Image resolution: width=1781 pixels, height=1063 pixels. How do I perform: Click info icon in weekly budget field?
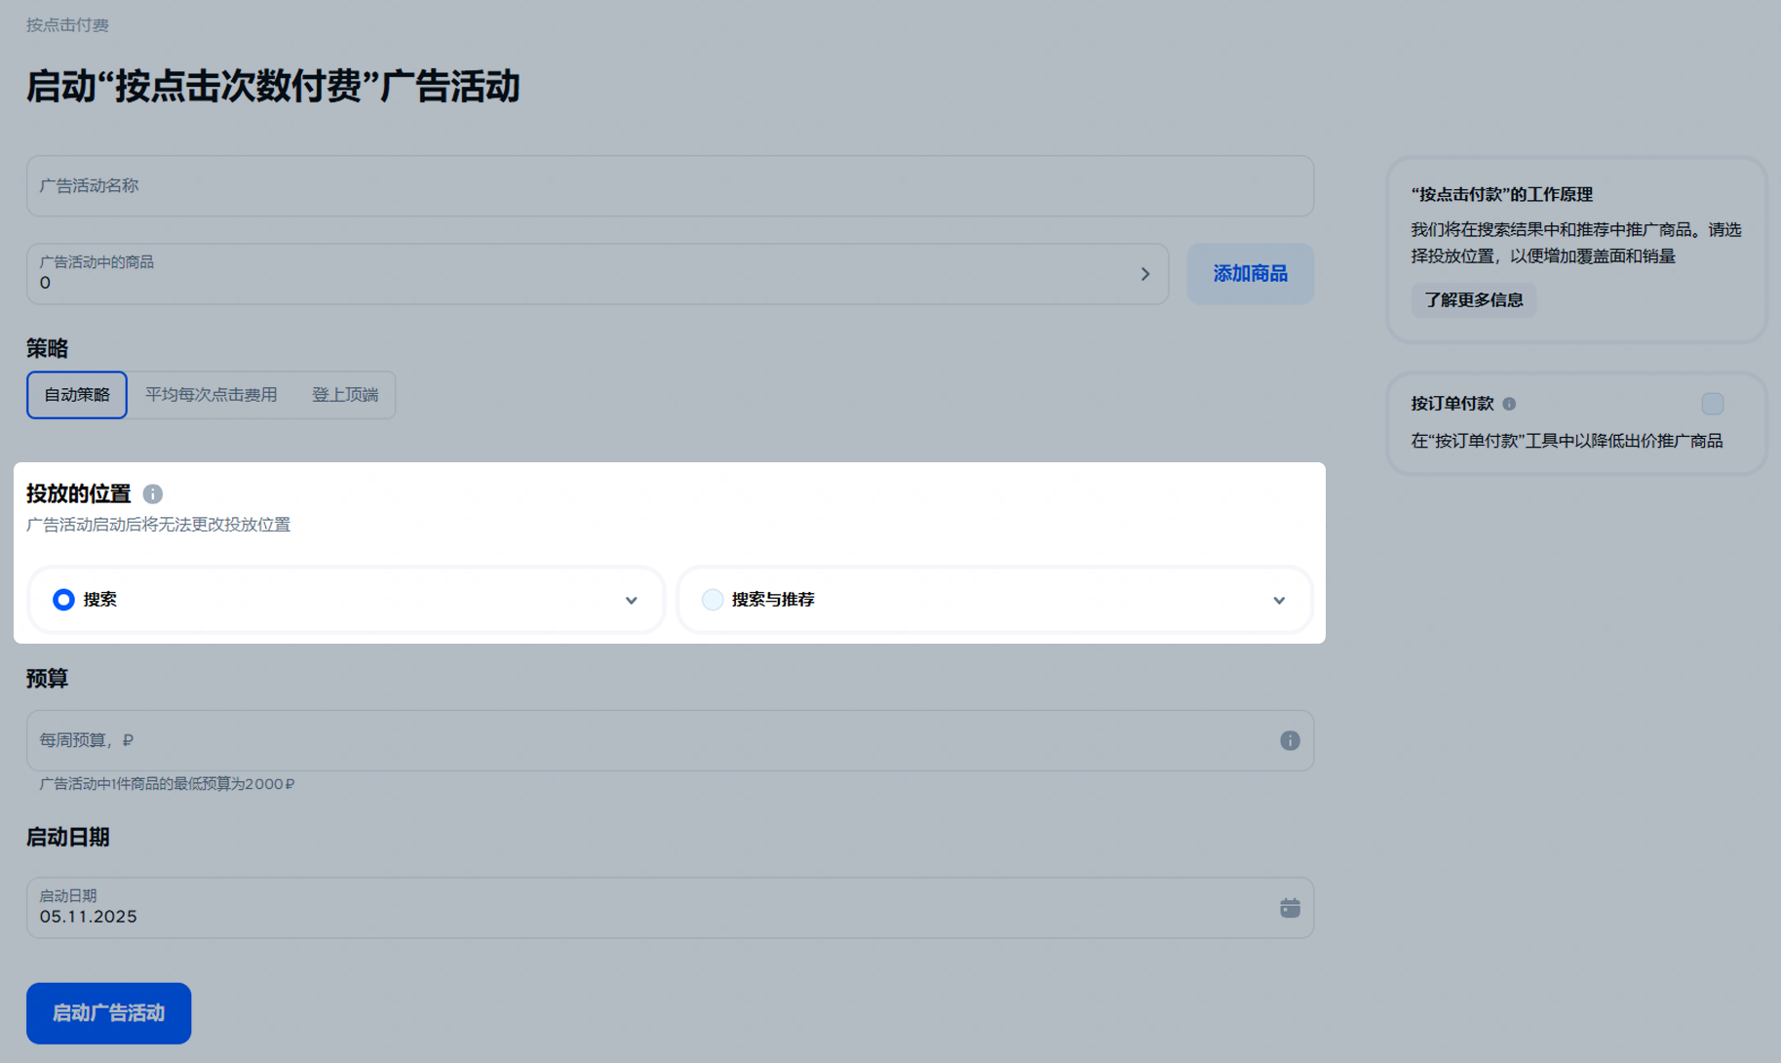pyautogui.click(x=1289, y=741)
